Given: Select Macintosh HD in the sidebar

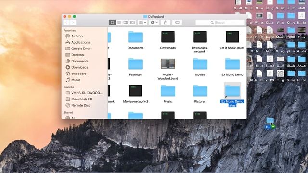Looking at the screenshot, I should (x=82, y=99).
